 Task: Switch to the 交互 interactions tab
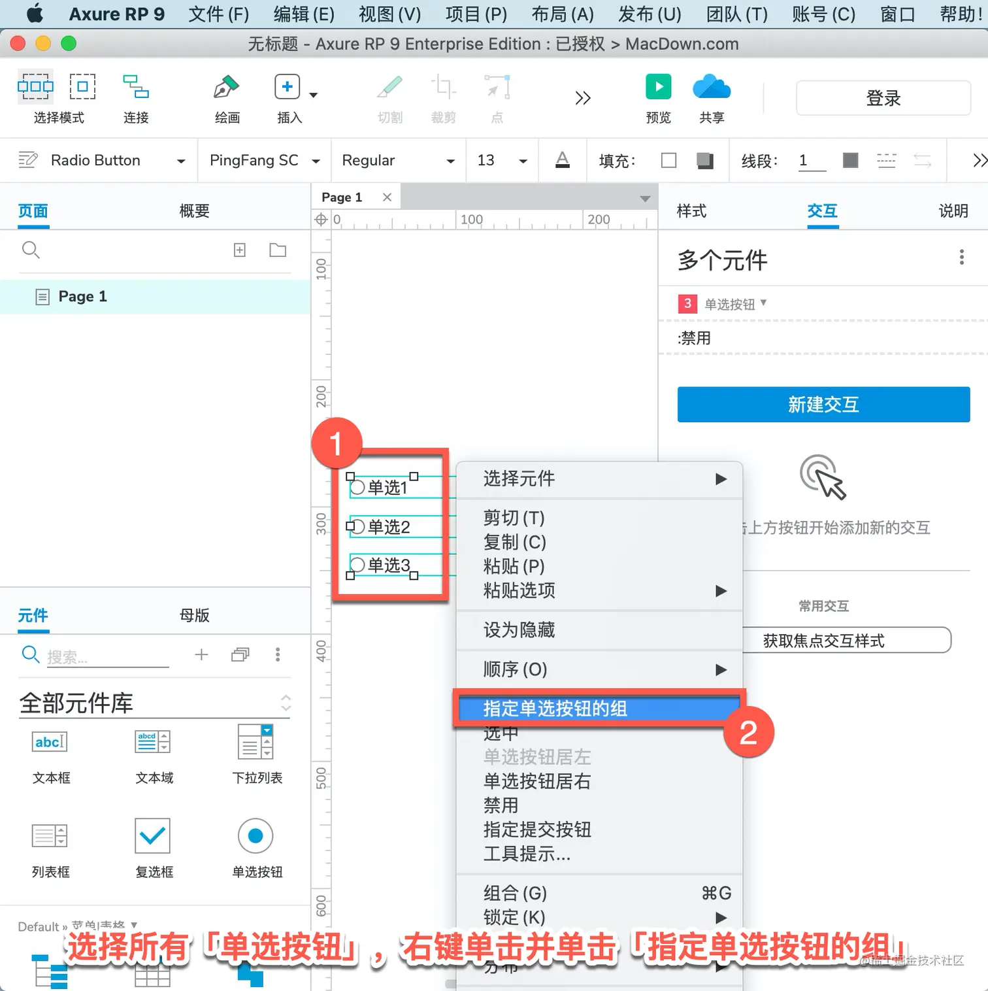pyautogui.click(x=823, y=211)
